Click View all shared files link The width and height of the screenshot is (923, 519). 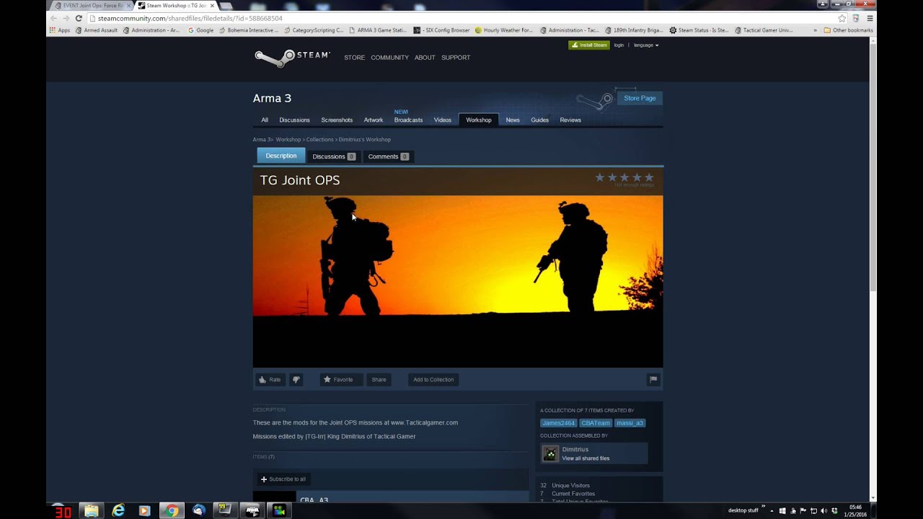(586, 458)
